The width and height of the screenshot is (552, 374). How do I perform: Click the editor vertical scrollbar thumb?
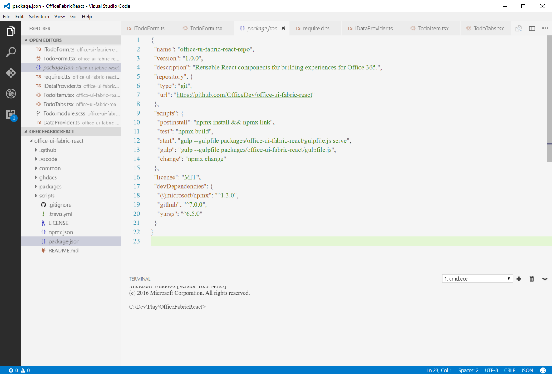549,99
